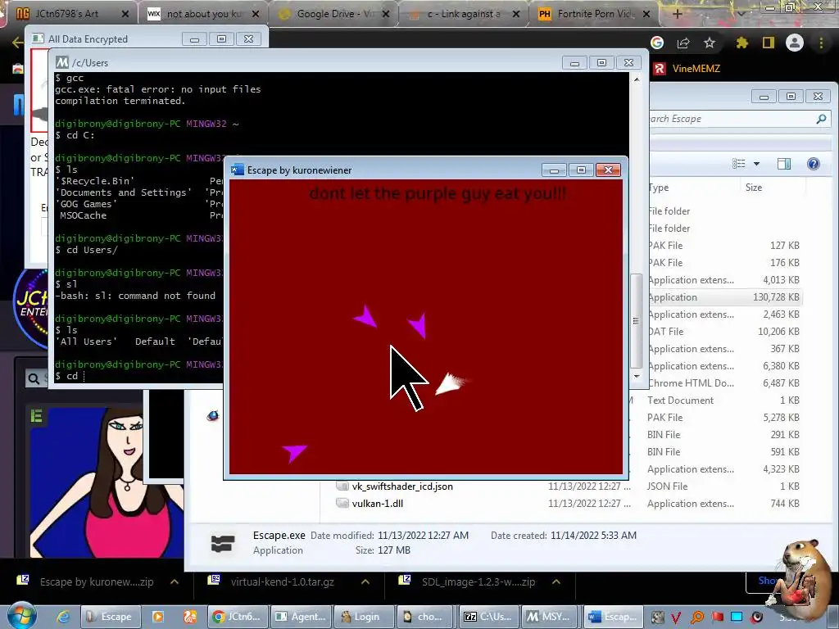839x629 pixels.
Task: Open the Windows Start orb
Action: pos(21,616)
